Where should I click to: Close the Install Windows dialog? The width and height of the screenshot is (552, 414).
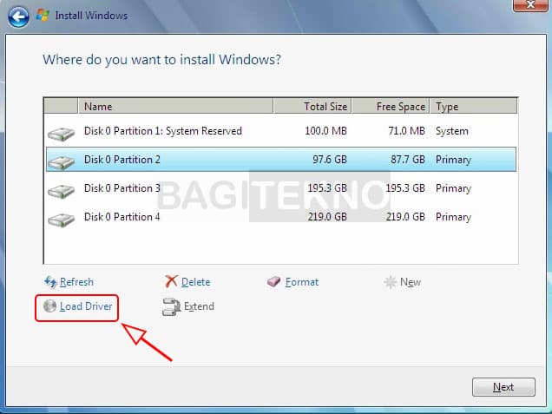point(530,5)
